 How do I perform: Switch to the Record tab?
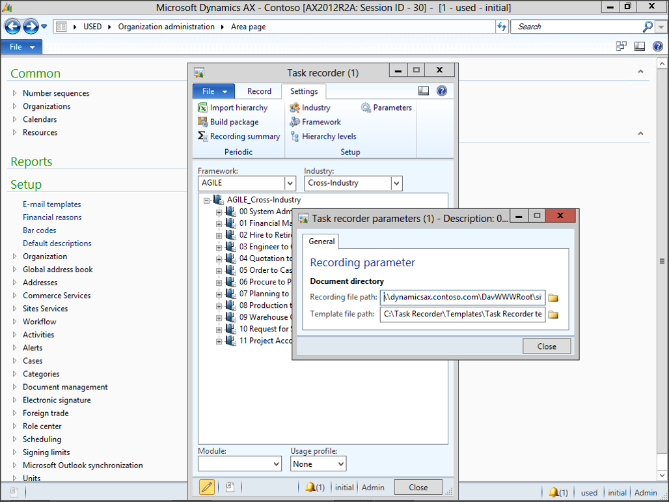[259, 91]
